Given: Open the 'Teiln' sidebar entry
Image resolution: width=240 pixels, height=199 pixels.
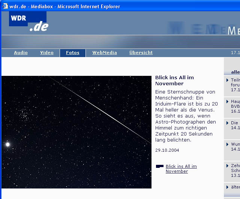Looking at the screenshot, I should pyautogui.click(x=235, y=85).
